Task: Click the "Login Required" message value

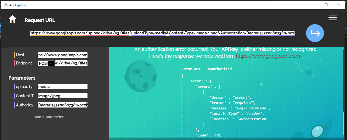Action: (x=252, y=108)
